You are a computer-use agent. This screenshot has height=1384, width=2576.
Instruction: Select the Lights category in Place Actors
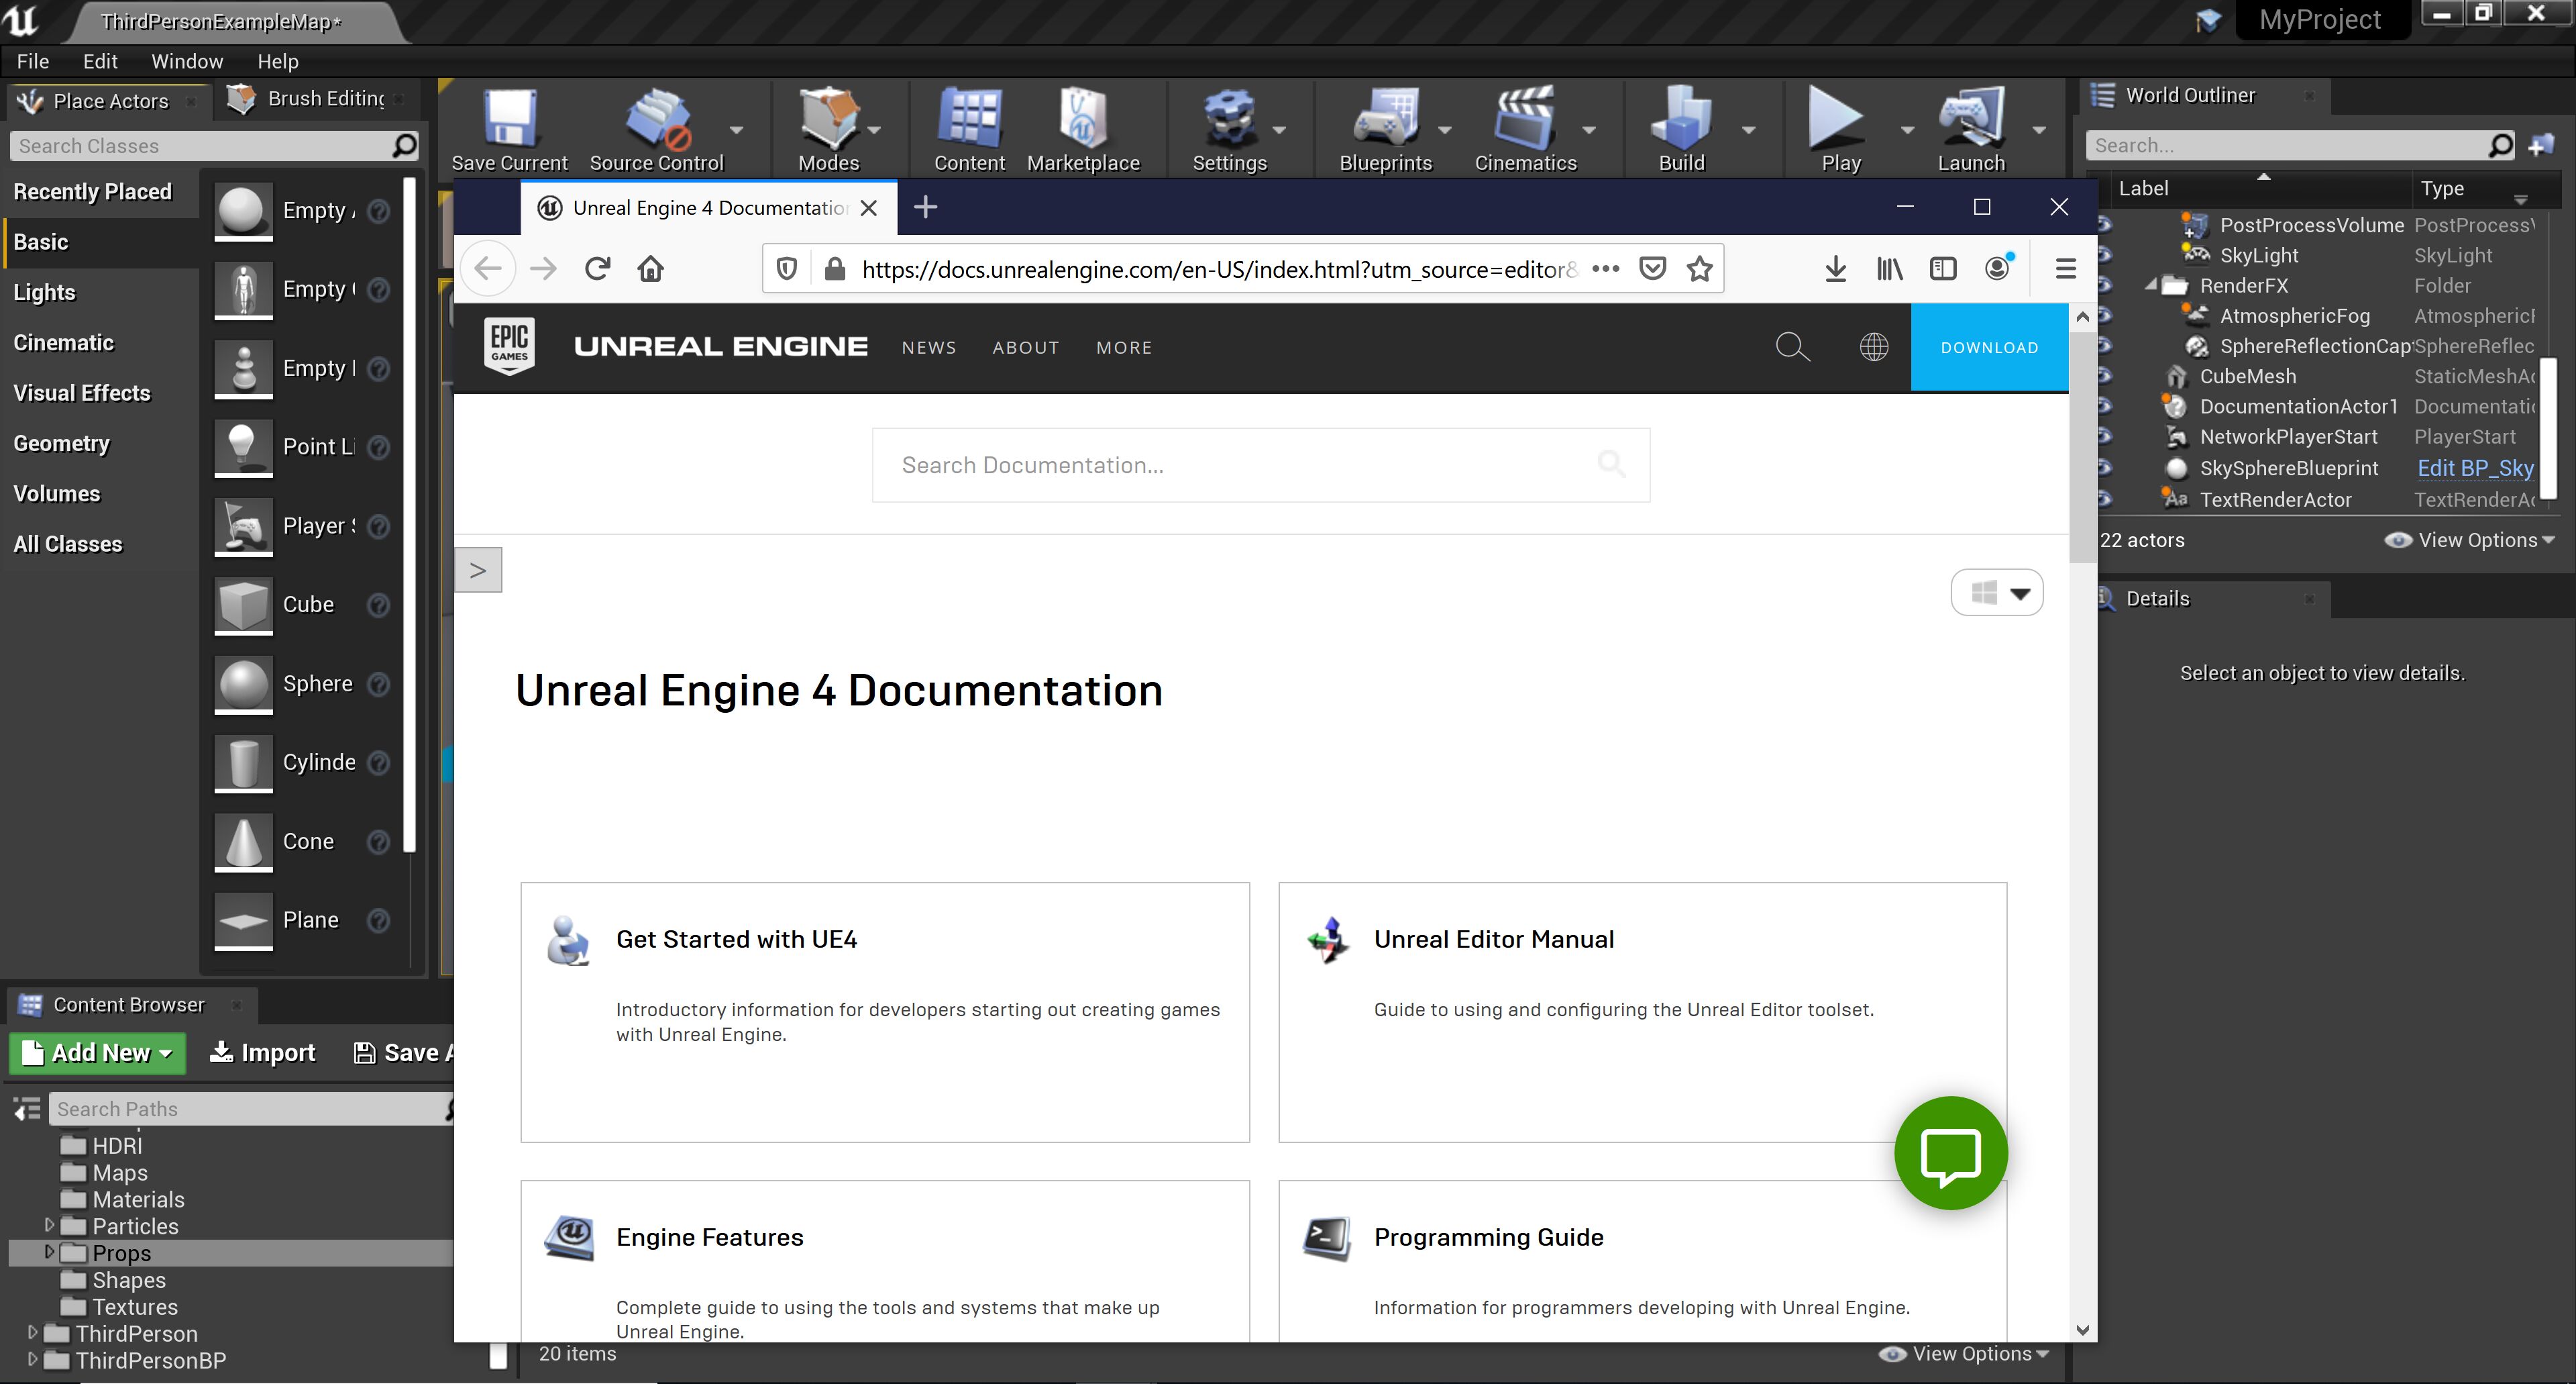(44, 292)
